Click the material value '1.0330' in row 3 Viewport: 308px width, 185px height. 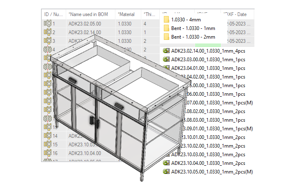(124, 41)
